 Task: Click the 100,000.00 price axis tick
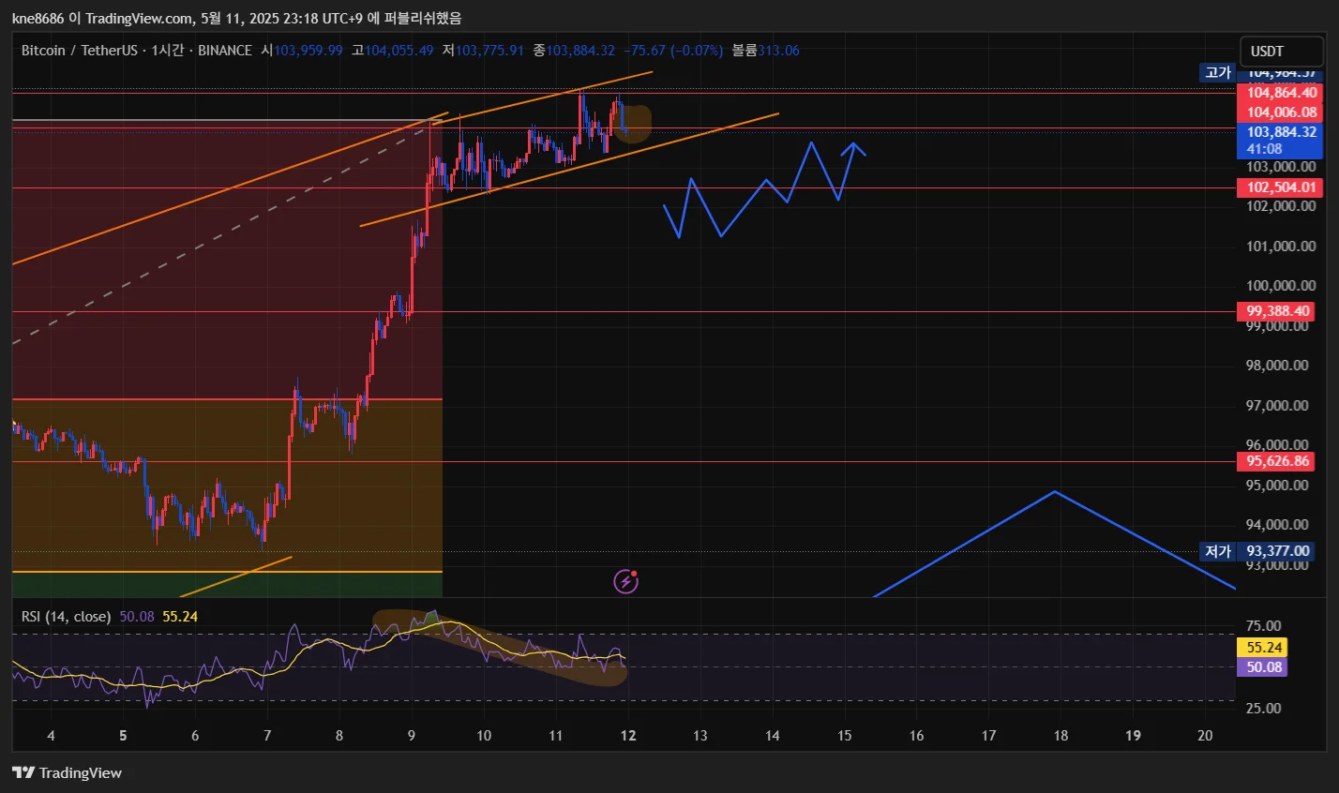(1281, 286)
